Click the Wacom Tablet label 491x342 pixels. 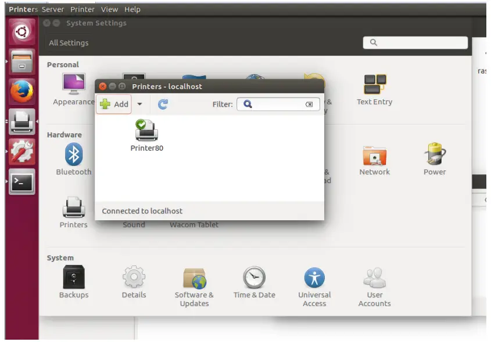pos(194,224)
